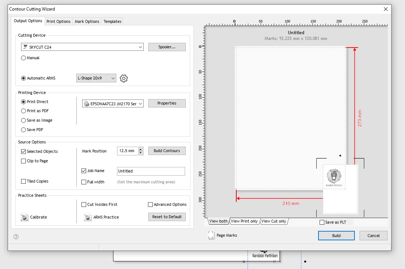The width and height of the screenshot is (405, 269).
Task: Cancel the Contour Cutting Wizard
Action: (x=373, y=236)
